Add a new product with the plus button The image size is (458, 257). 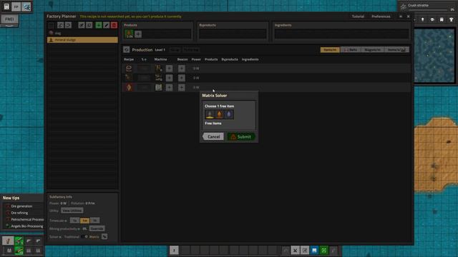click(x=138, y=34)
